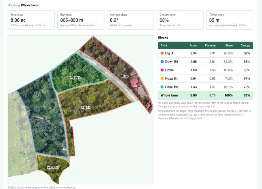Click the 18.0% share value

point(228,70)
